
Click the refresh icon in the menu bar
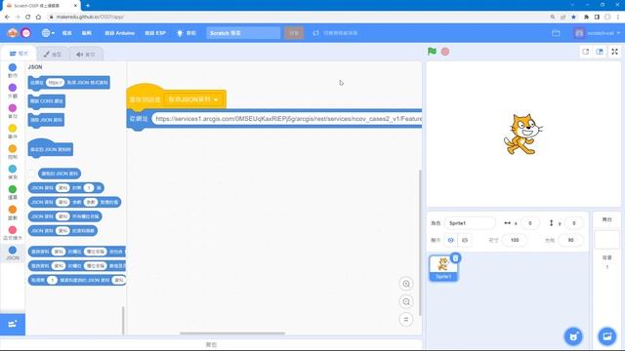(315, 33)
